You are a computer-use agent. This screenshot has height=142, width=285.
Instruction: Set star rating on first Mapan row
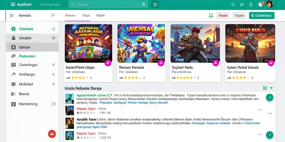coord(86,113)
